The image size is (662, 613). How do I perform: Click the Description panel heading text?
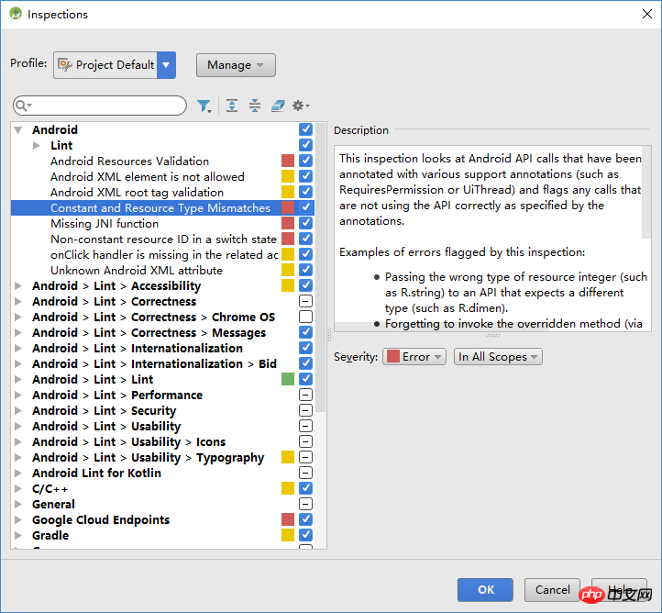(x=361, y=130)
